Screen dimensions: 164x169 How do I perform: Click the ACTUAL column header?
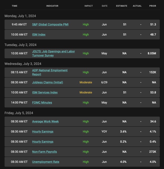[x=137, y=6]
